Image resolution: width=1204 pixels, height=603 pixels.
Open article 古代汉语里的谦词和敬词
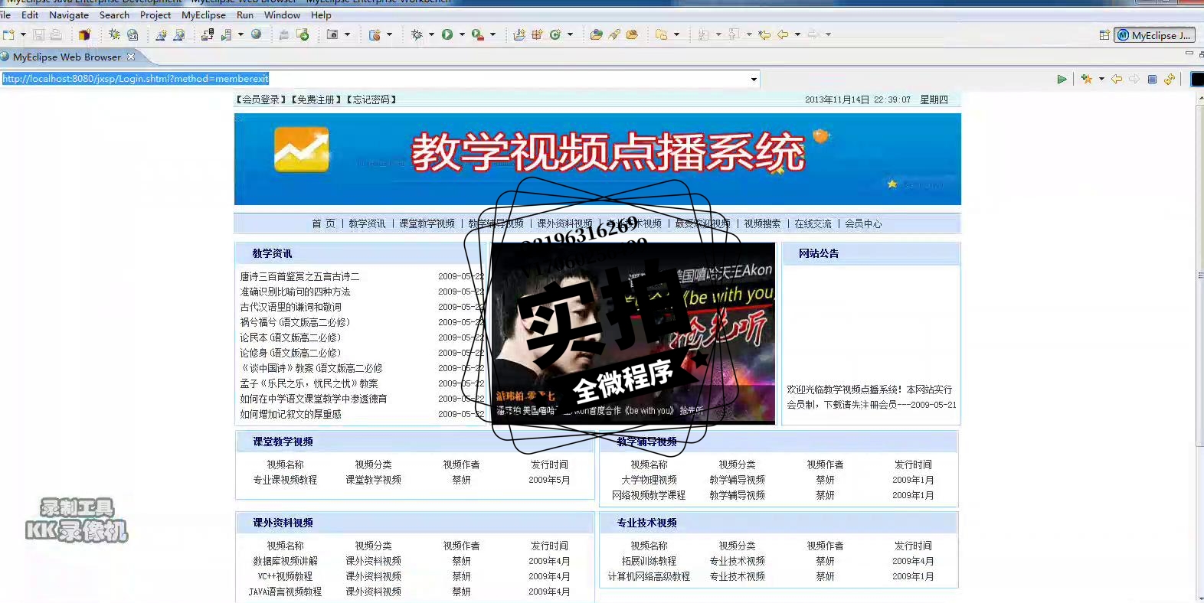click(x=290, y=307)
